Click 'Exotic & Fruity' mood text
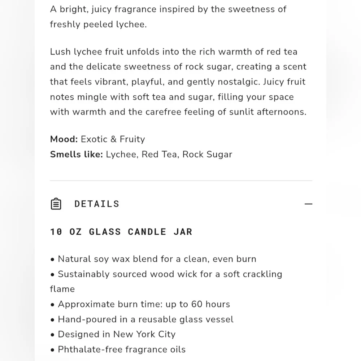The image size is (361, 361). click(113, 139)
